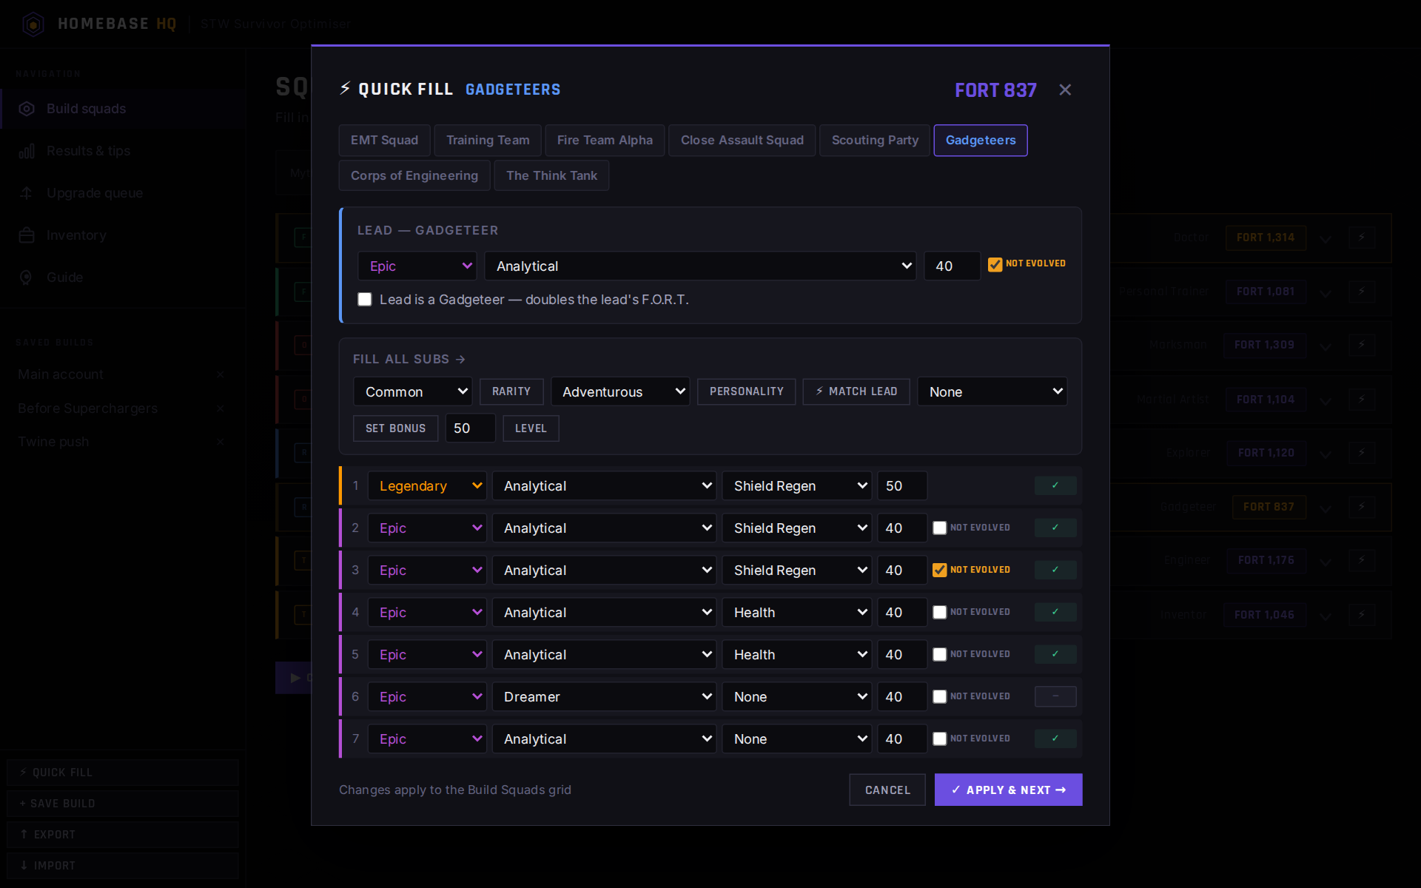Open row 6 Dreamer personality dropdown
The width and height of the screenshot is (1421, 888).
[604, 697]
